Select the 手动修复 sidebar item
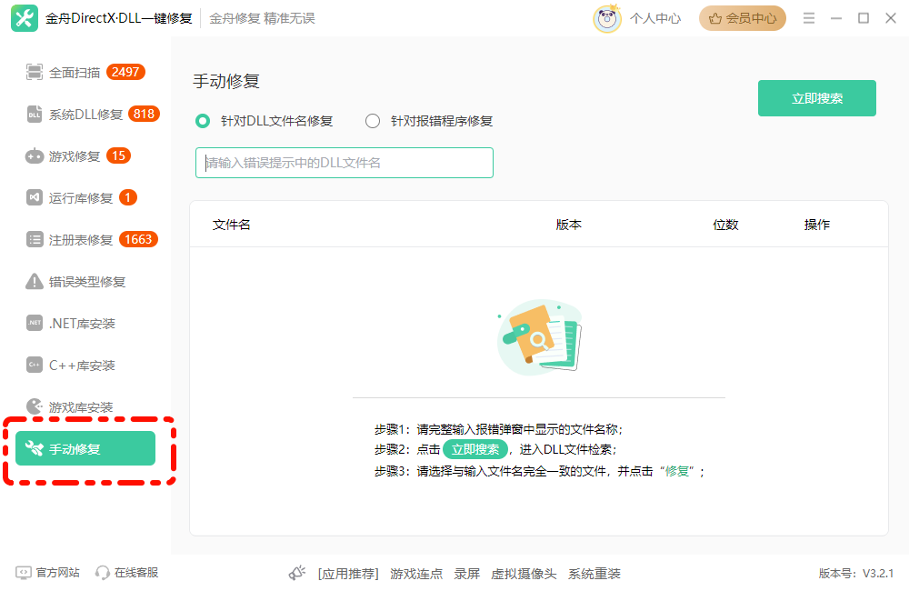Screen dimensions: 909x591 (85, 448)
